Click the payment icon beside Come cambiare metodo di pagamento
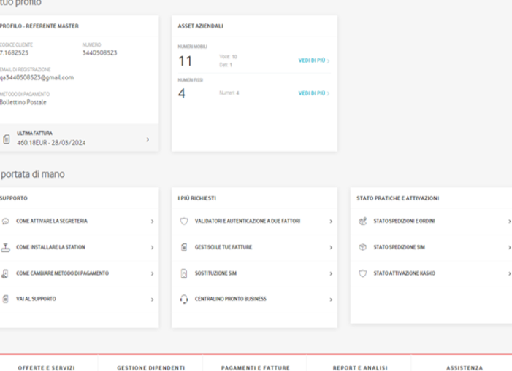This screenshot has height=371, width=512. tap(5, 273)
